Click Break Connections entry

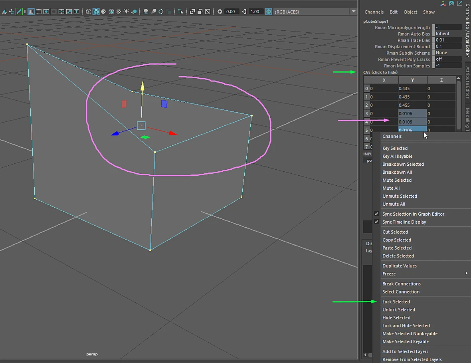(401, 284)
